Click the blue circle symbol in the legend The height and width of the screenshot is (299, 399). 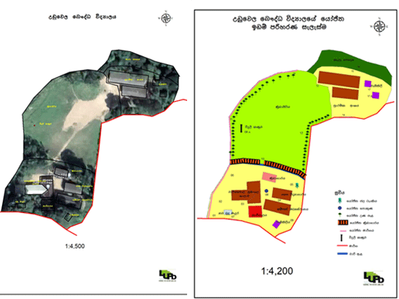pos(339,208)
